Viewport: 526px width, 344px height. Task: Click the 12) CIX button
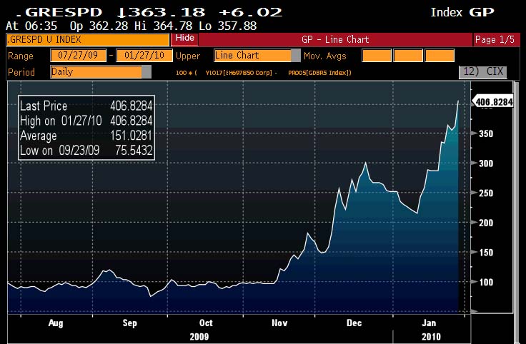[x=487, y=72]
